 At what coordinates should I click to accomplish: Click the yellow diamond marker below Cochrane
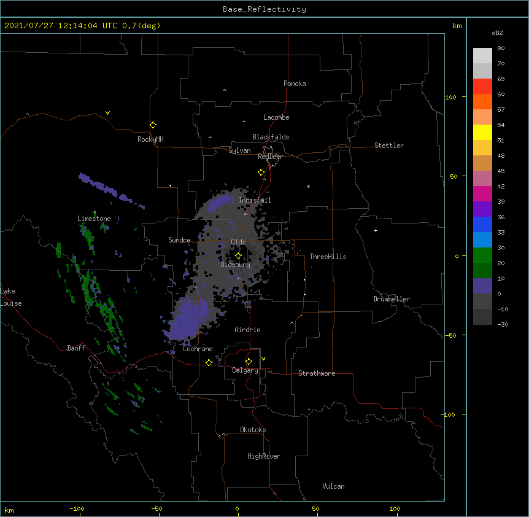(x=209, y=363)
